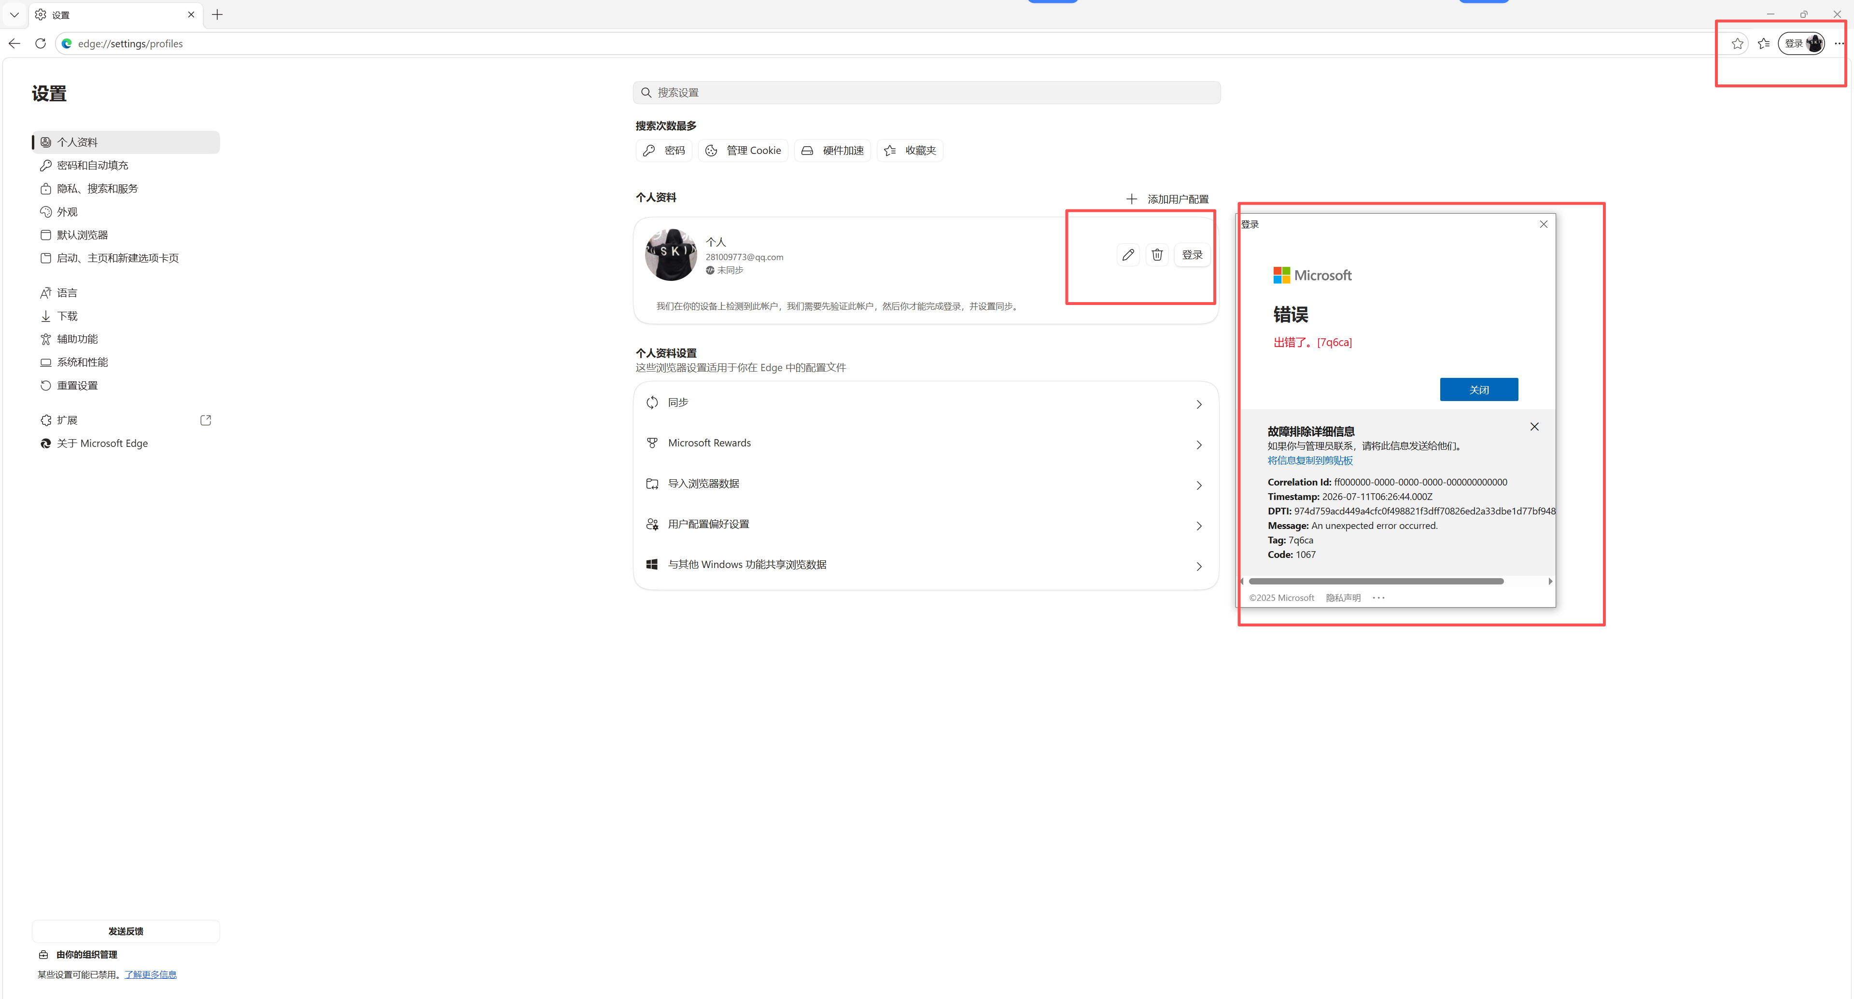The image size is (1854, 999).
Task: Open the Edge three-dot menu
Action: pos(1839,44)
